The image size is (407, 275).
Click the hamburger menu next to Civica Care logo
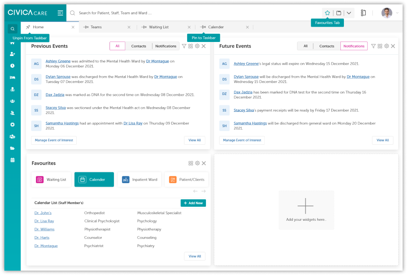60,13
